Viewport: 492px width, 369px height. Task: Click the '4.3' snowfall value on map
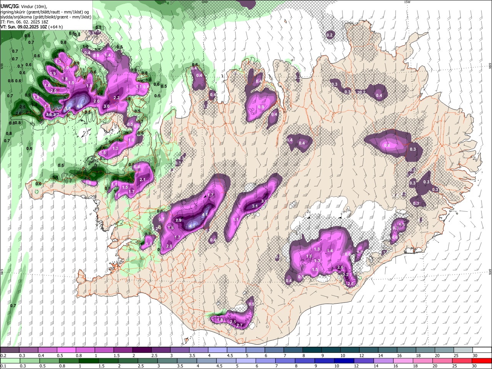[80, 106]
